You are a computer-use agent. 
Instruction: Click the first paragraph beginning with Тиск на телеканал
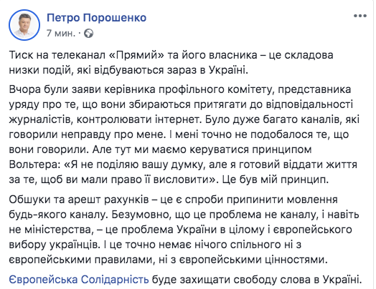(x=171, y=63)
